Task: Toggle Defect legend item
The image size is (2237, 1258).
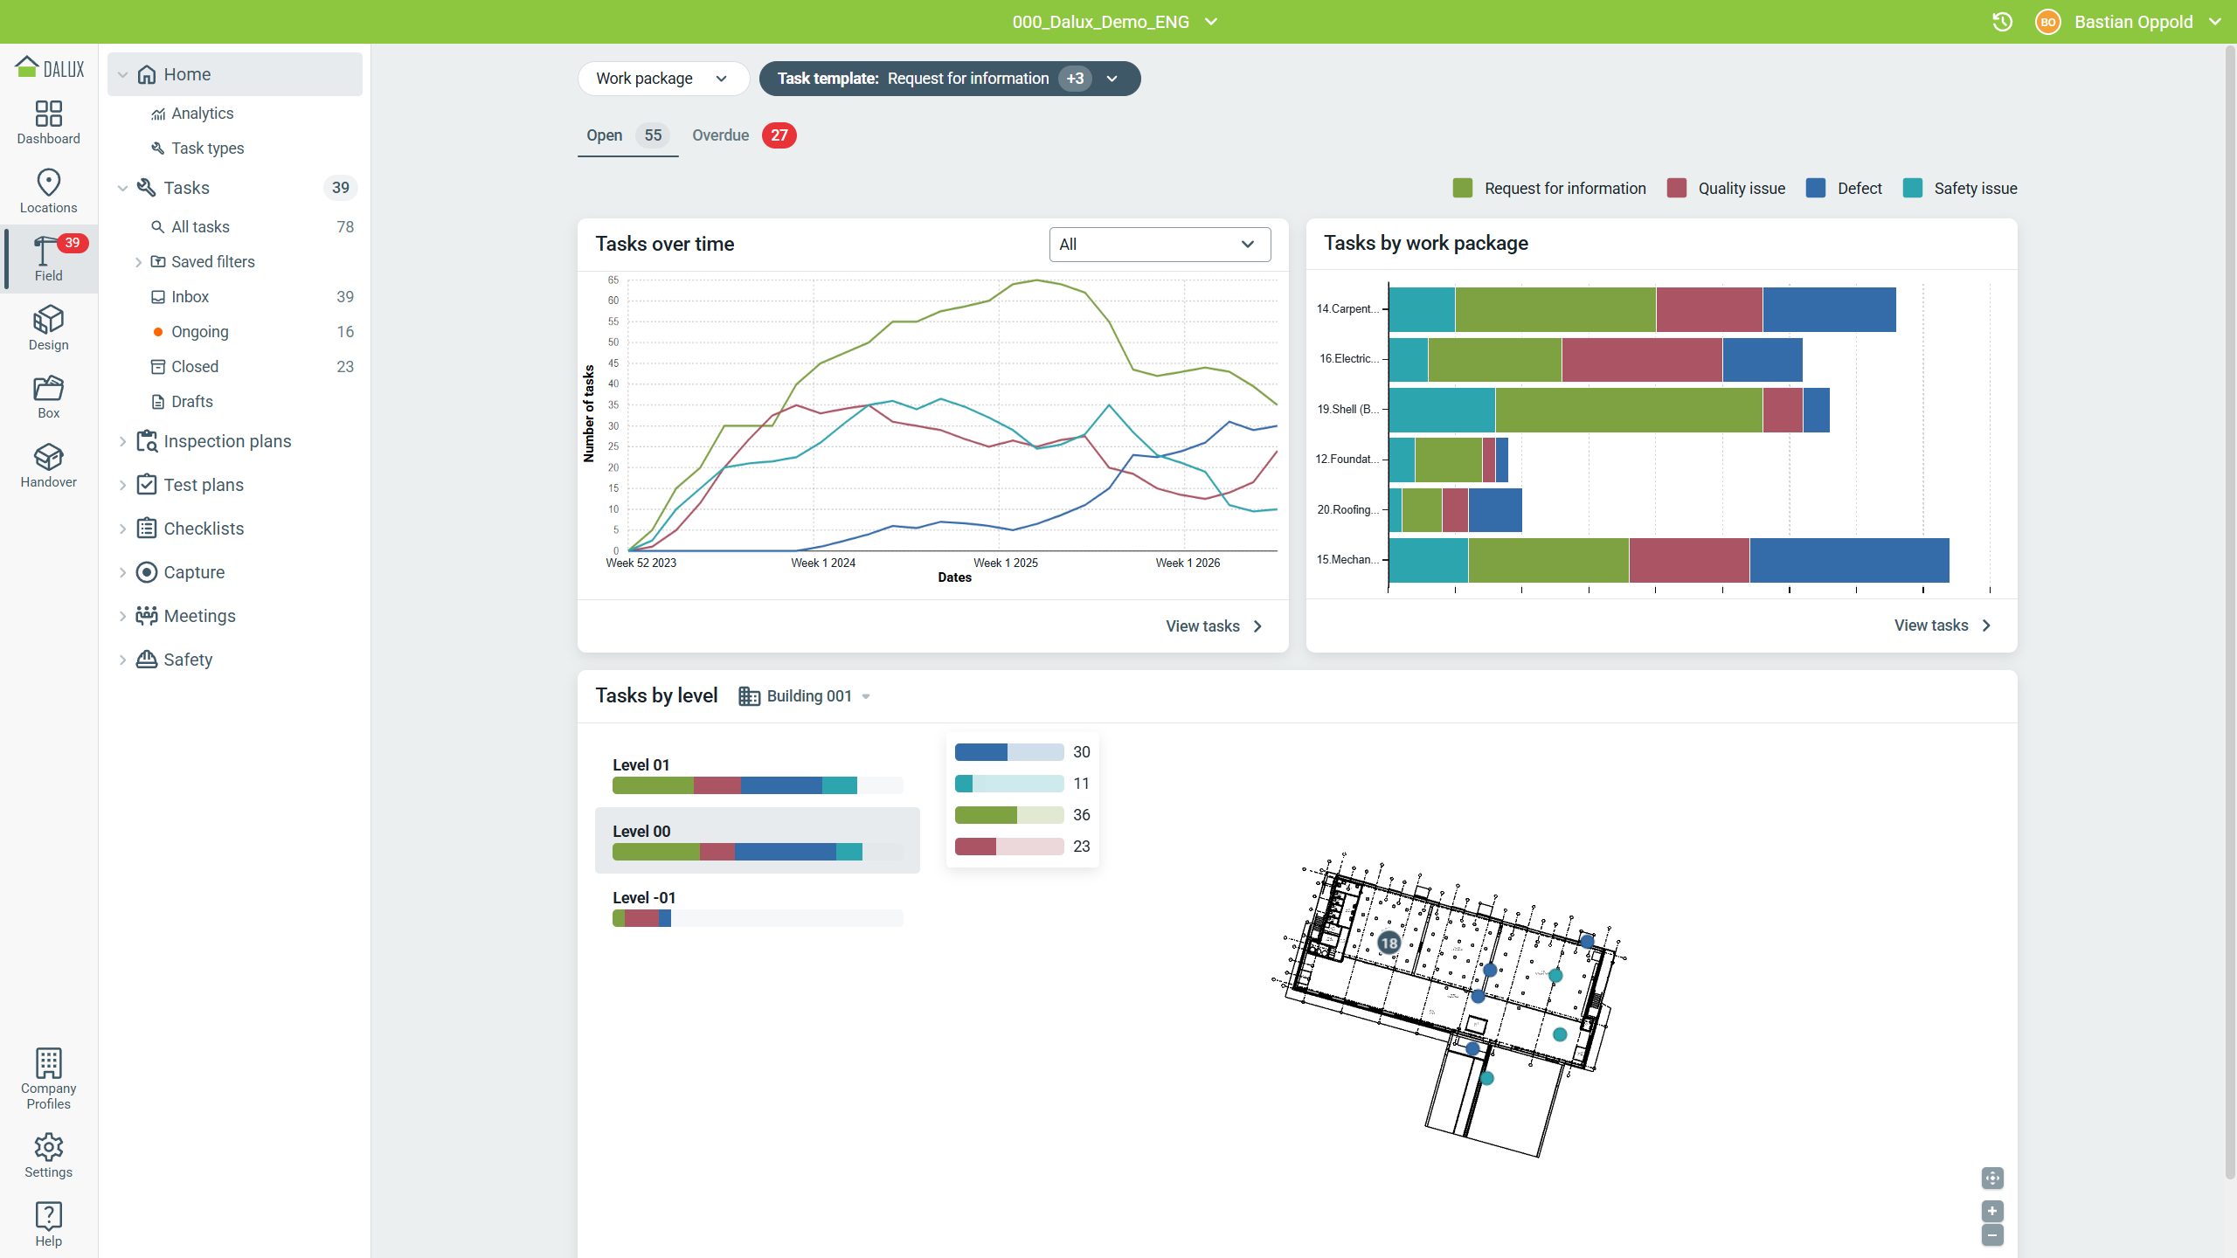Action: pos(1844,188)
